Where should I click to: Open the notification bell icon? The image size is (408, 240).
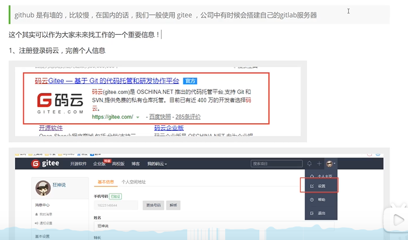309,164
